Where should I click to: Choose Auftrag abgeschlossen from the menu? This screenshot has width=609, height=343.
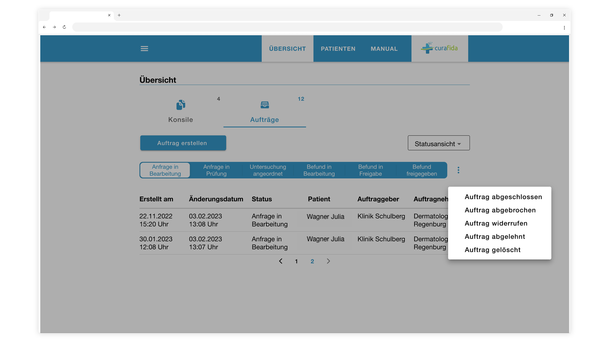pos(503,197)
